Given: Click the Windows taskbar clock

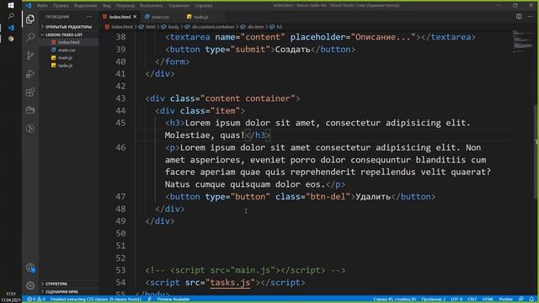Looking at the screenshot, I should (11, 296).
